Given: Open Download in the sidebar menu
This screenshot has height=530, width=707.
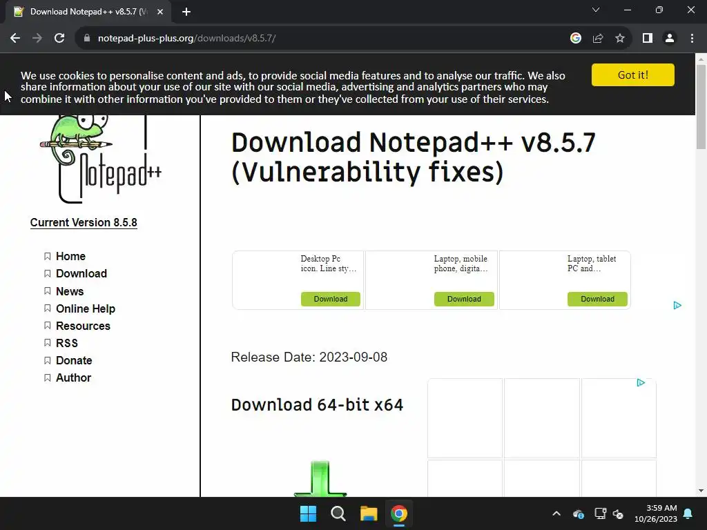Looking at the screenshot, I should (x=81, y=273).
